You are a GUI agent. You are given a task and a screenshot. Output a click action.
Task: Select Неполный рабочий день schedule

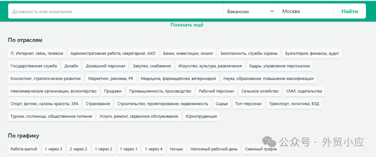pyautogui.click(x=214, y=149)
